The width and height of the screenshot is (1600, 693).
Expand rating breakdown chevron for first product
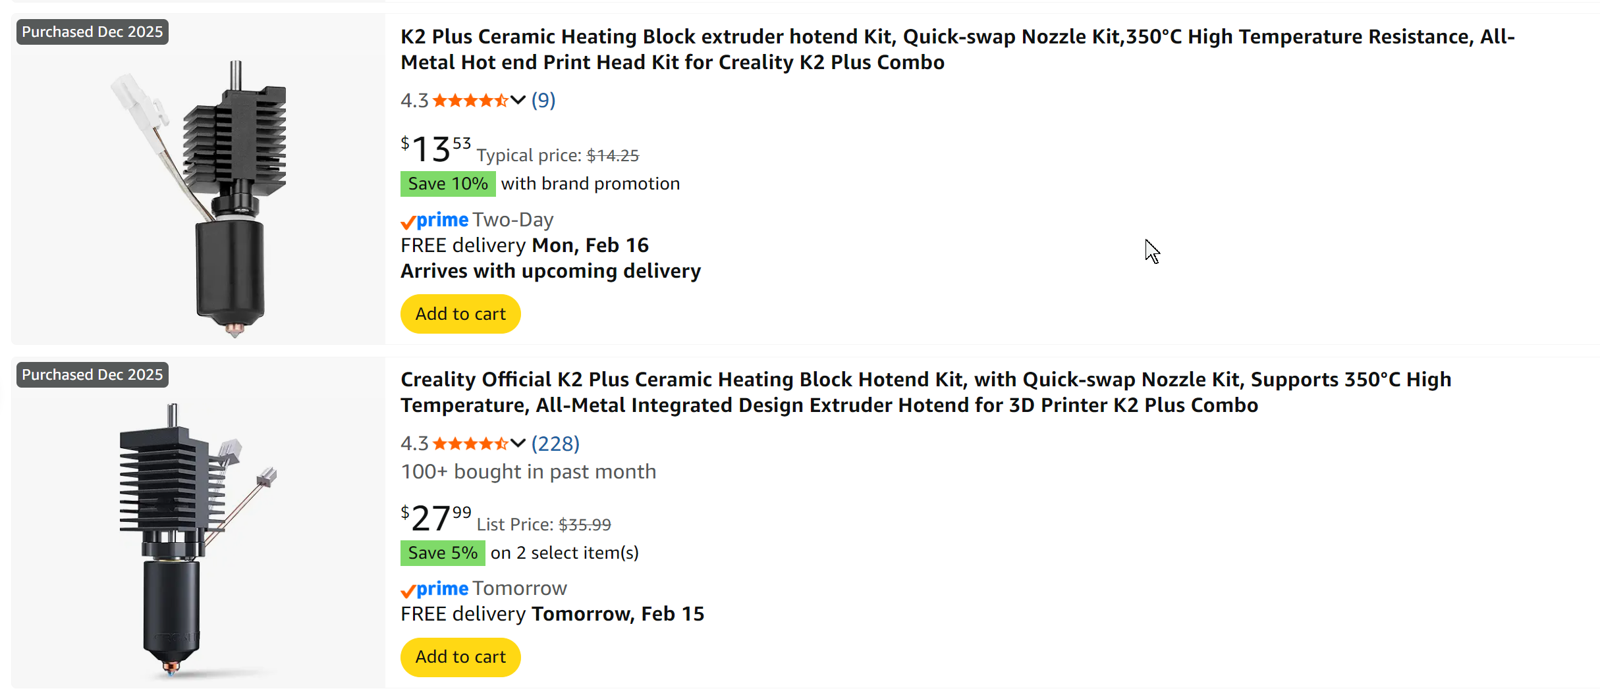tap(518, 100)
